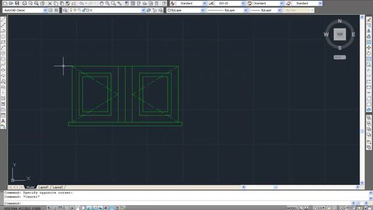This screenshot has height=210, width=373.
Task: Open the table style Standard dropdown
Action: tap(282, 3)
